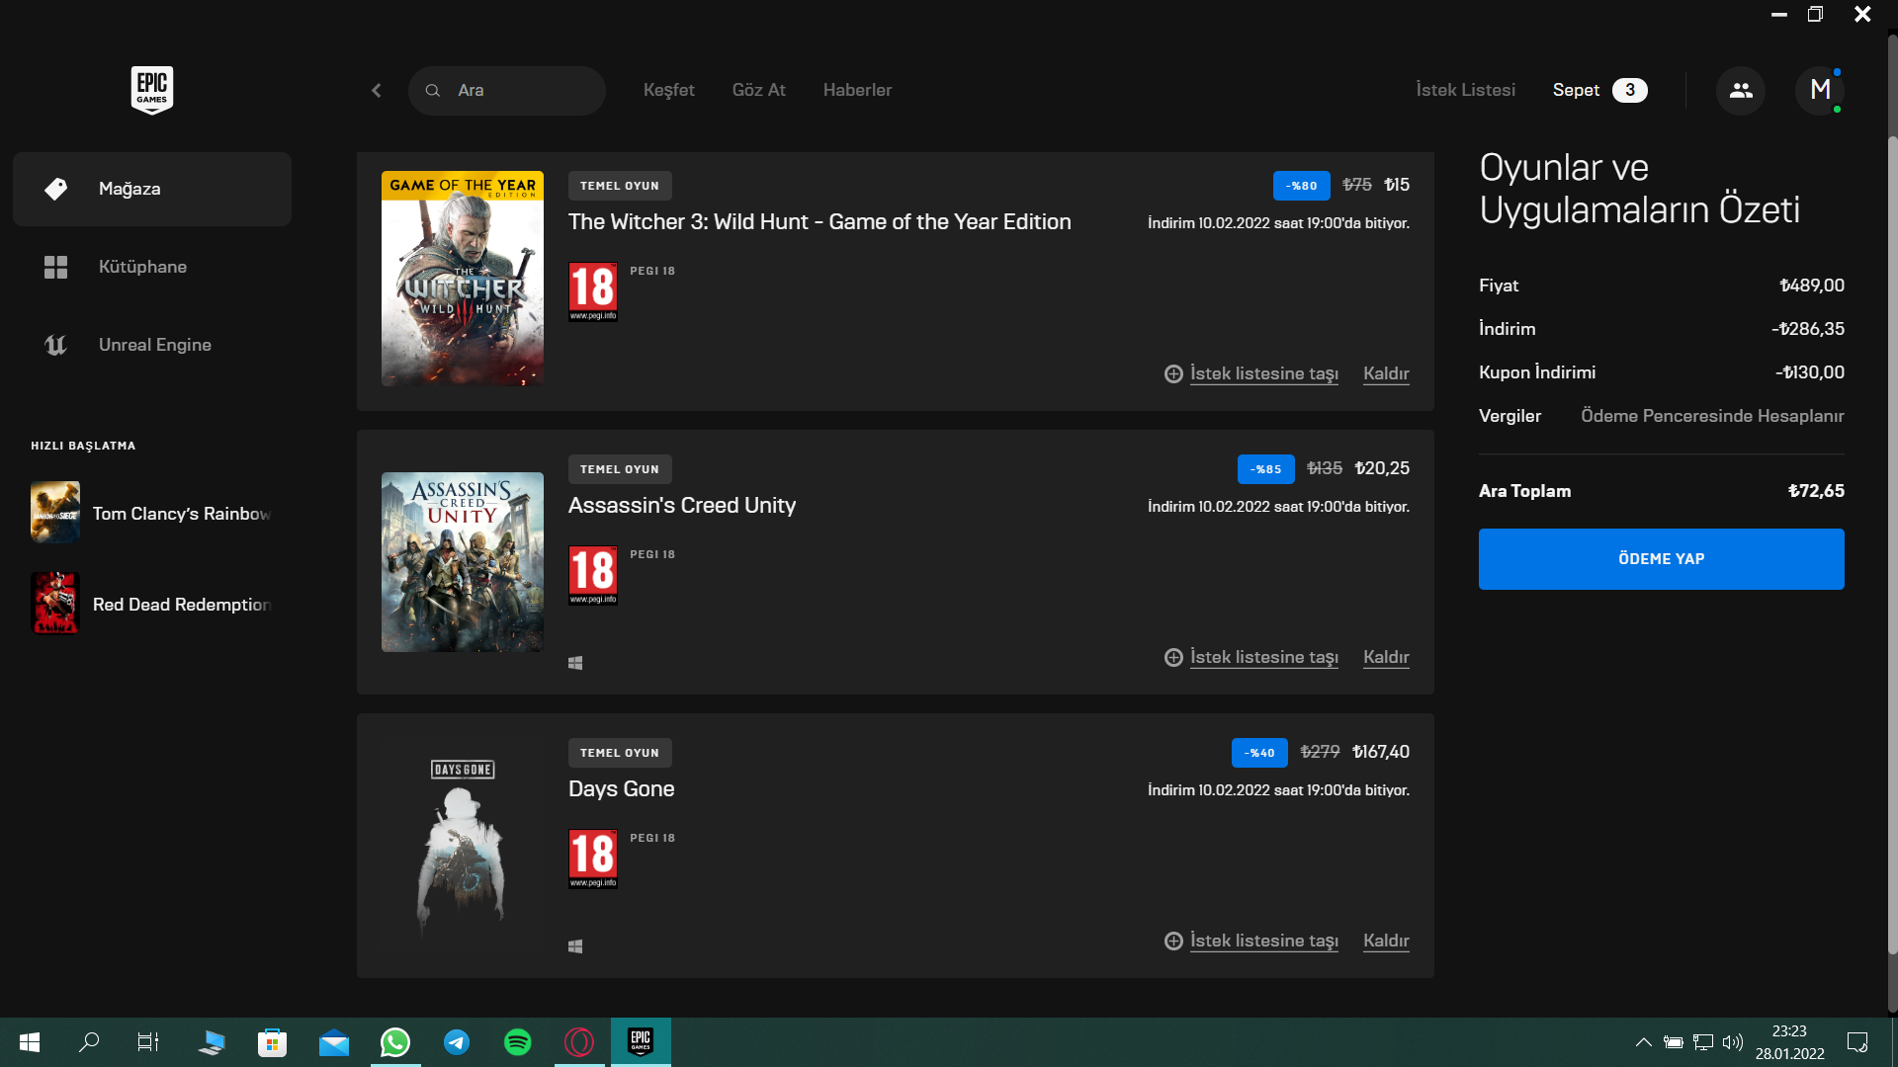Click the Mağaza tag icon
The width and height of the screenshot is (1898, 1067).
[56, 189]
